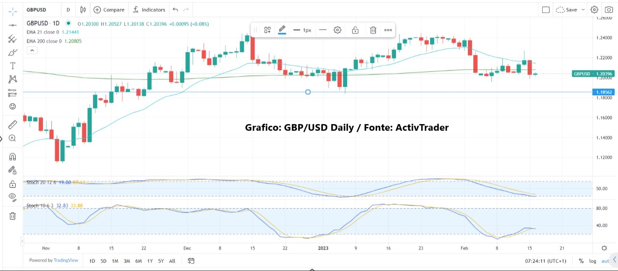Expand the Save dropdown arrow
This screenshot has height=271, width=618.
(583, 10)
